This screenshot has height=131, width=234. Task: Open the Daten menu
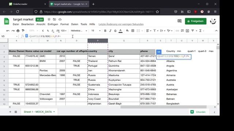coord(75,24)
